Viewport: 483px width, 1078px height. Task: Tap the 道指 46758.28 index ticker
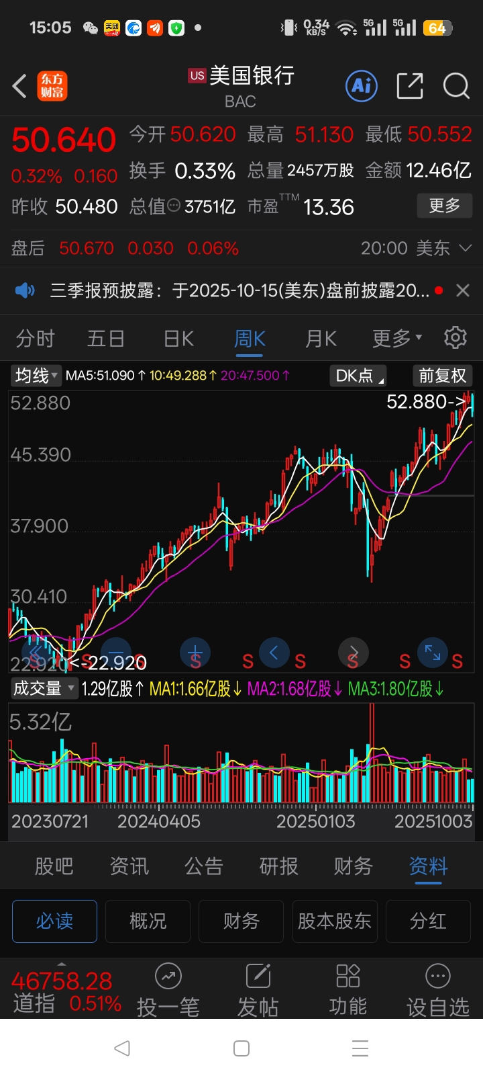(x=66, y=992)
